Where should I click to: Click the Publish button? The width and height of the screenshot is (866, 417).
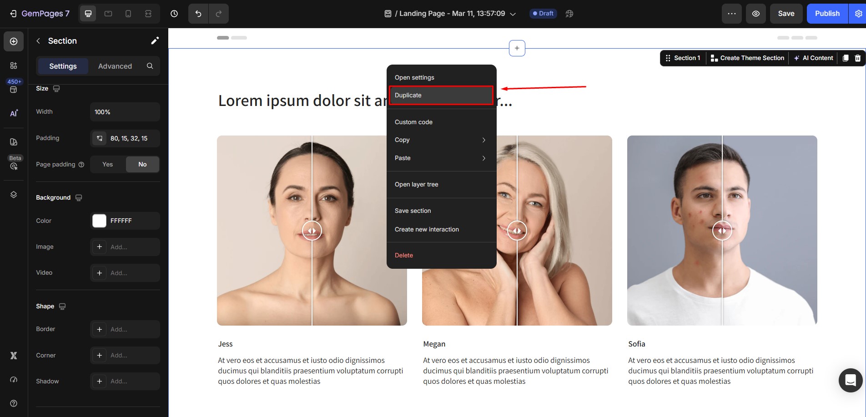[827, 14]
